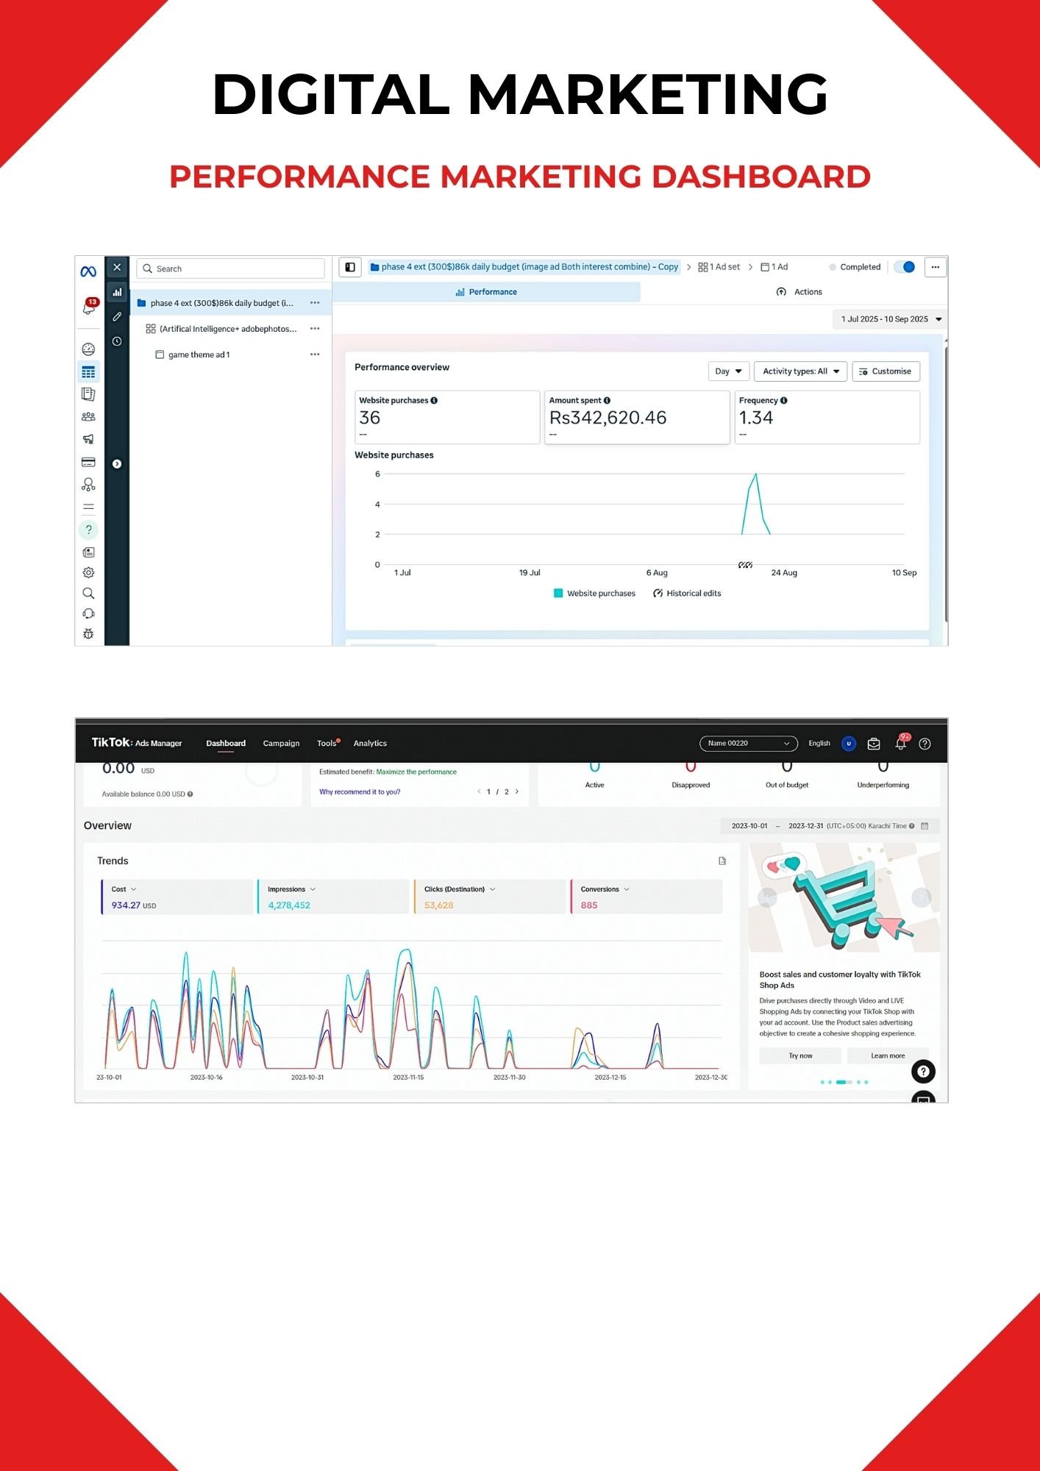Open the Campaign menu in TikTok
The height and width of the screenshot is (1471, 1040).
pos(281,744)
